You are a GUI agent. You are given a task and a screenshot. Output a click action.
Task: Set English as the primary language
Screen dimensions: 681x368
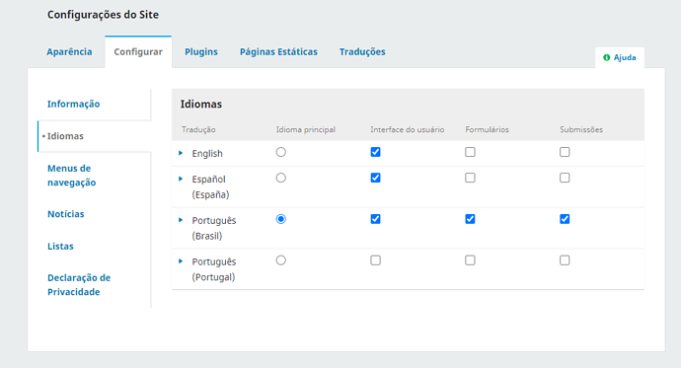pos(281,152)
